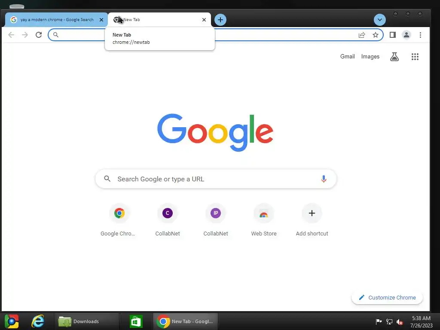Switch to 'yay a modern chrome' tab

tap(56, 20)
